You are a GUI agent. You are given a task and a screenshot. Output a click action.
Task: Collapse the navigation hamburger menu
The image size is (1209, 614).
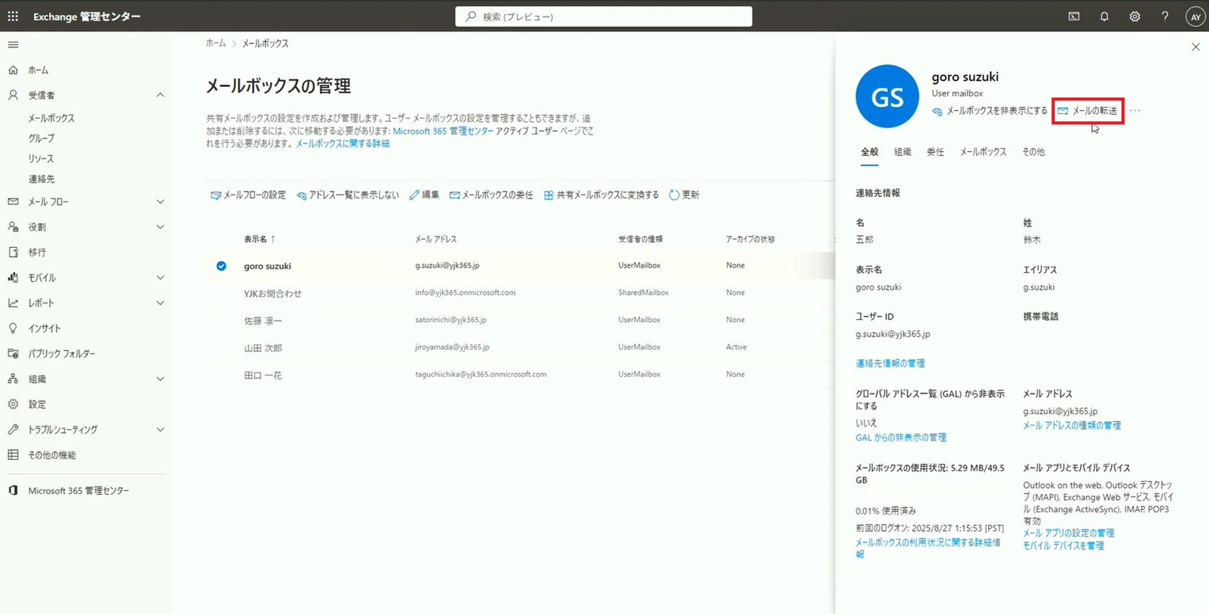pos(13,45)
